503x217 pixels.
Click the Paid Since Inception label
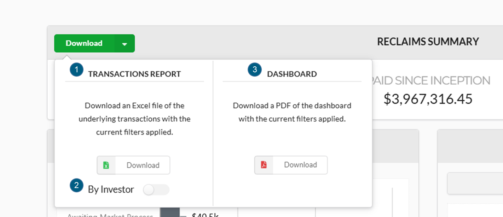430,81
